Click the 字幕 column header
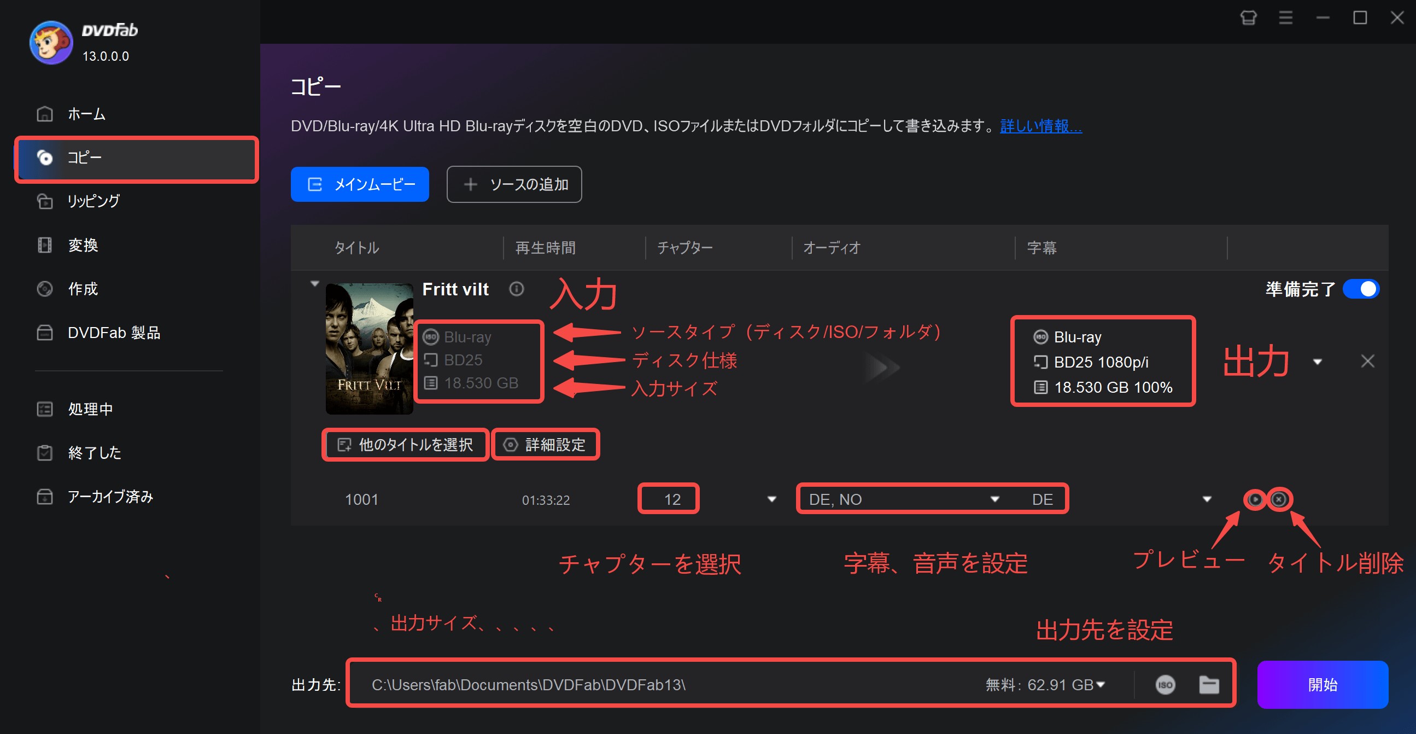This screenshot has height=734, width=1416. click(1041, 247)
